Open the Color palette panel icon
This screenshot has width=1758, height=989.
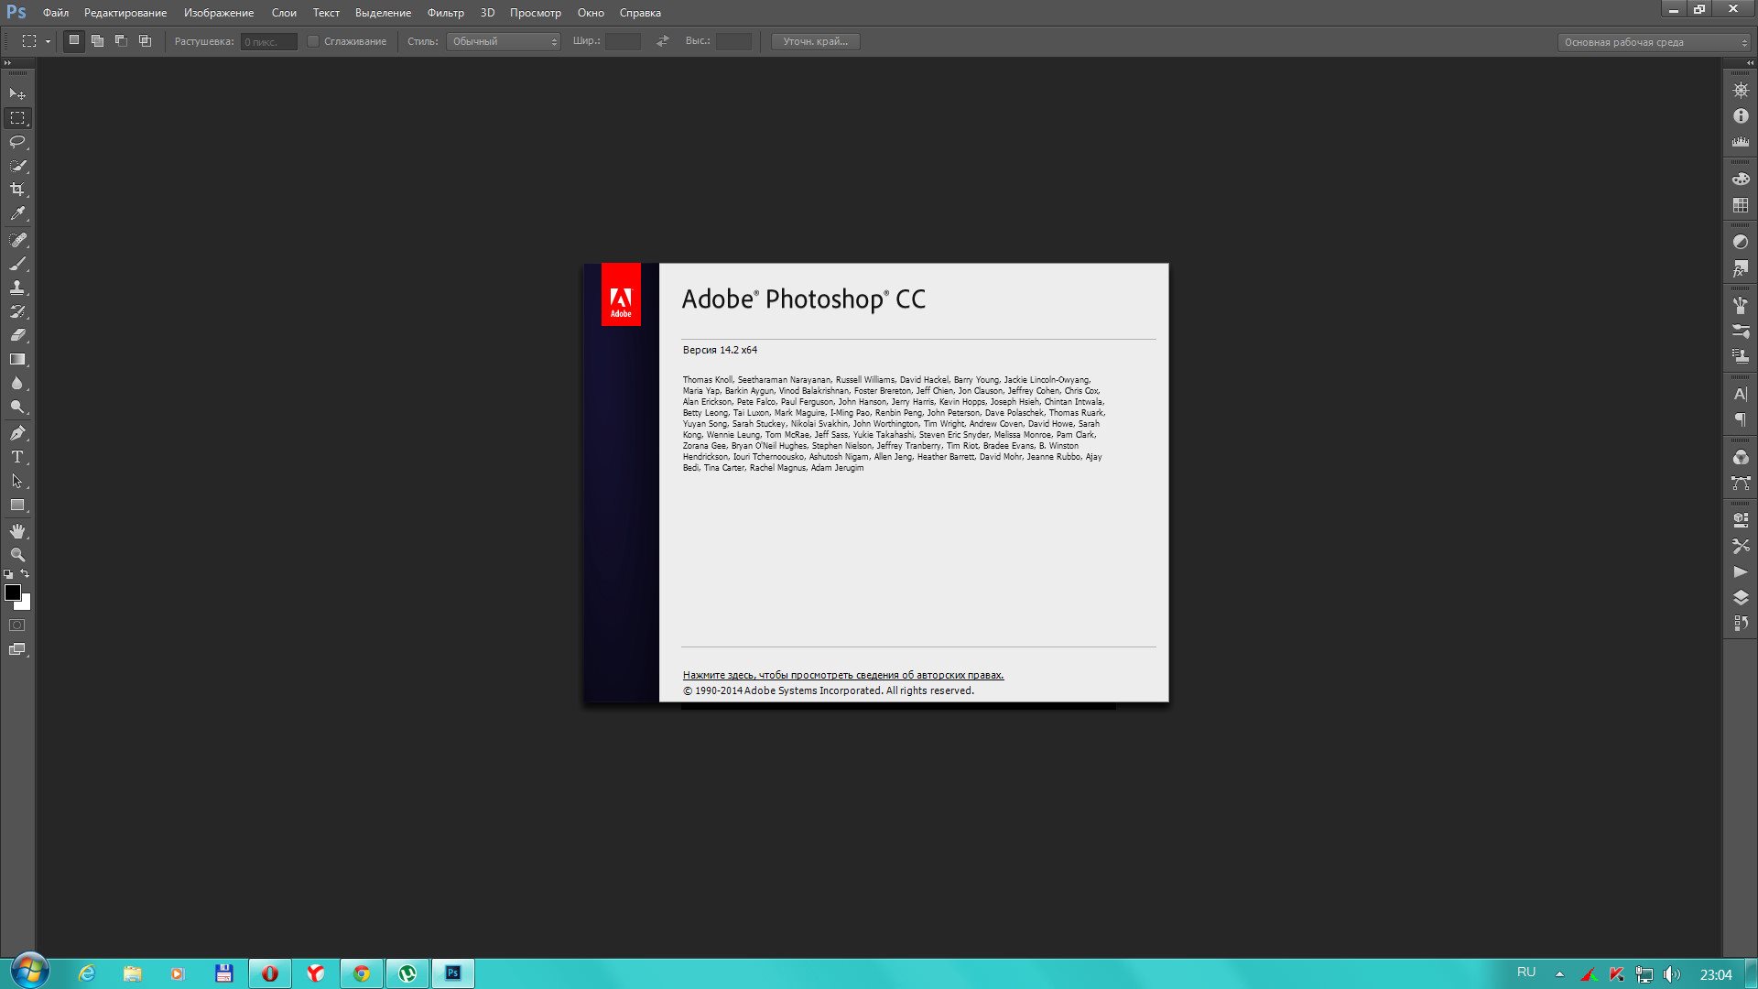pyautogui.click(x=1741, y=179)
